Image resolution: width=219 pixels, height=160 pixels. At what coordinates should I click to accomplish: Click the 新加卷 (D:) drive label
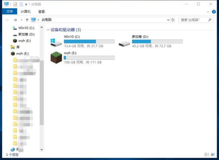(x=140, y=37)
